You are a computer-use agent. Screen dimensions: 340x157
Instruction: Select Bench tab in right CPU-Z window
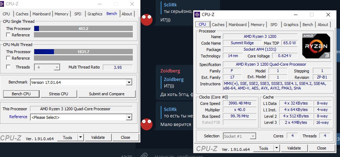click(308, 25)
